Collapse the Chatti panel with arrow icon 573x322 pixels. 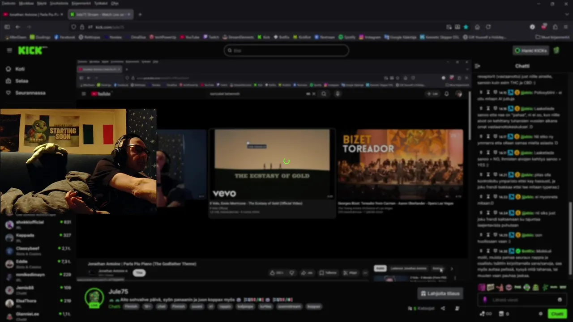(477, 66)
